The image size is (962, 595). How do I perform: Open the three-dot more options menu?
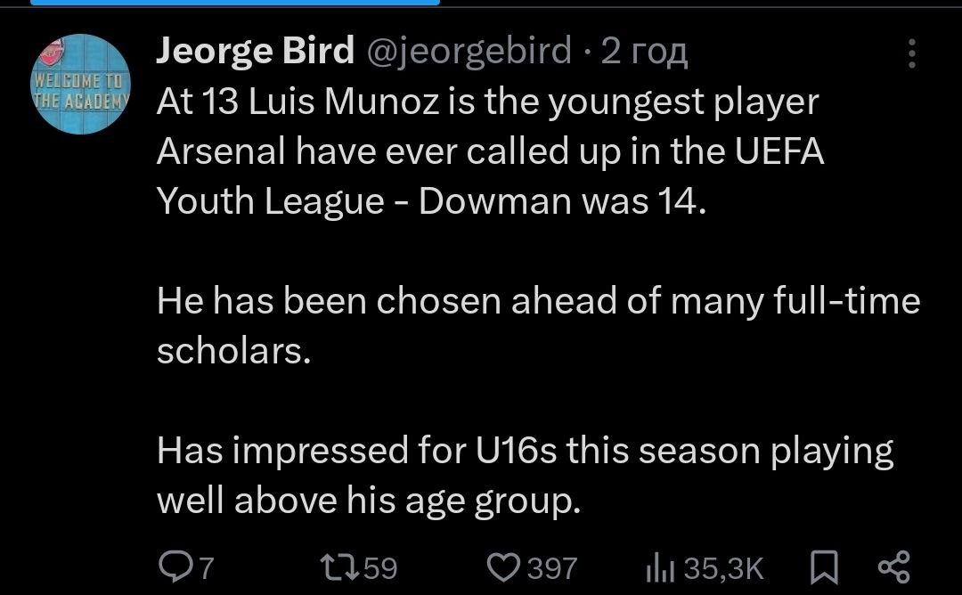coord(910,54)
